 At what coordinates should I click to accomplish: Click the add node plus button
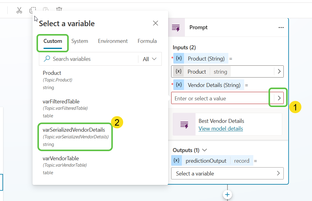(227, 195)
